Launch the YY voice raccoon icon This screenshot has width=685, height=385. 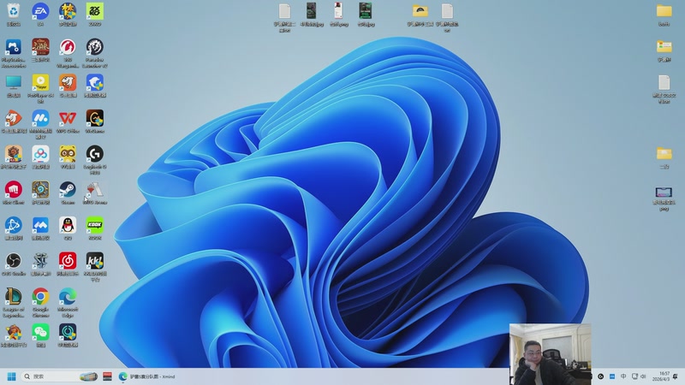pos(68,154)
